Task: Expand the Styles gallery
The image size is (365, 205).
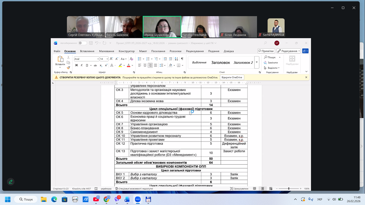Action: click(257, 62)
